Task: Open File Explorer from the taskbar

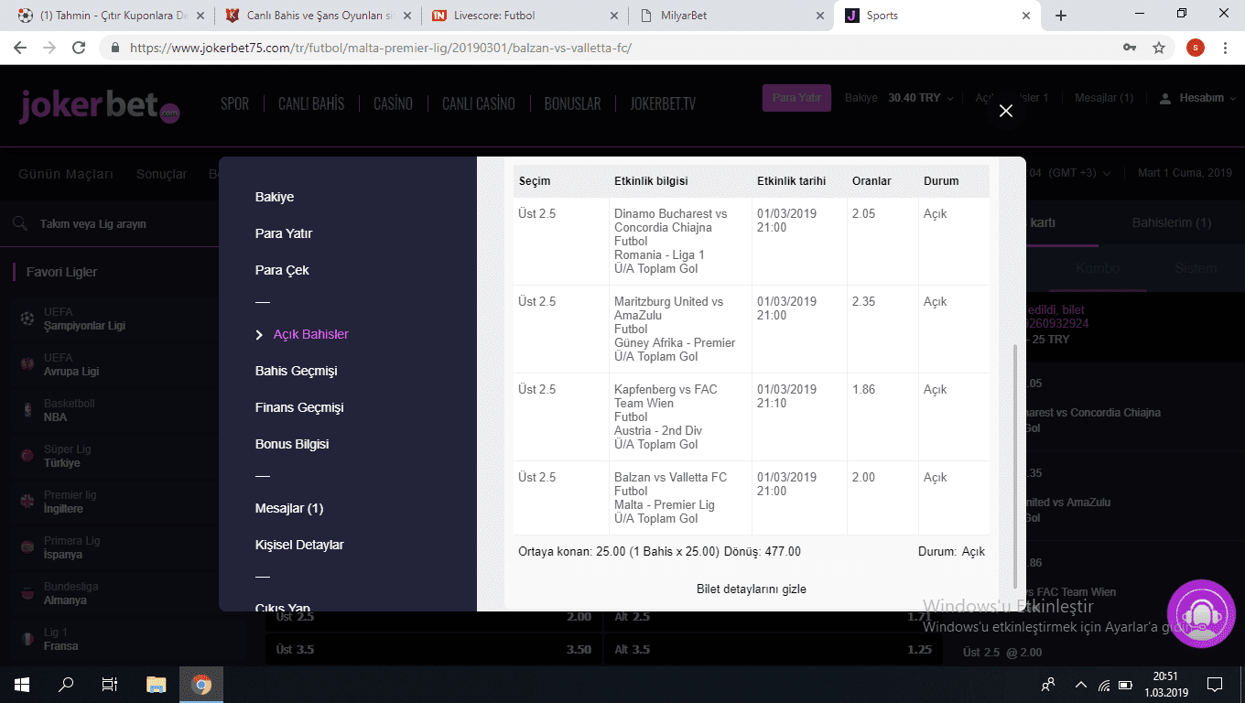Action: click(157, 684)
